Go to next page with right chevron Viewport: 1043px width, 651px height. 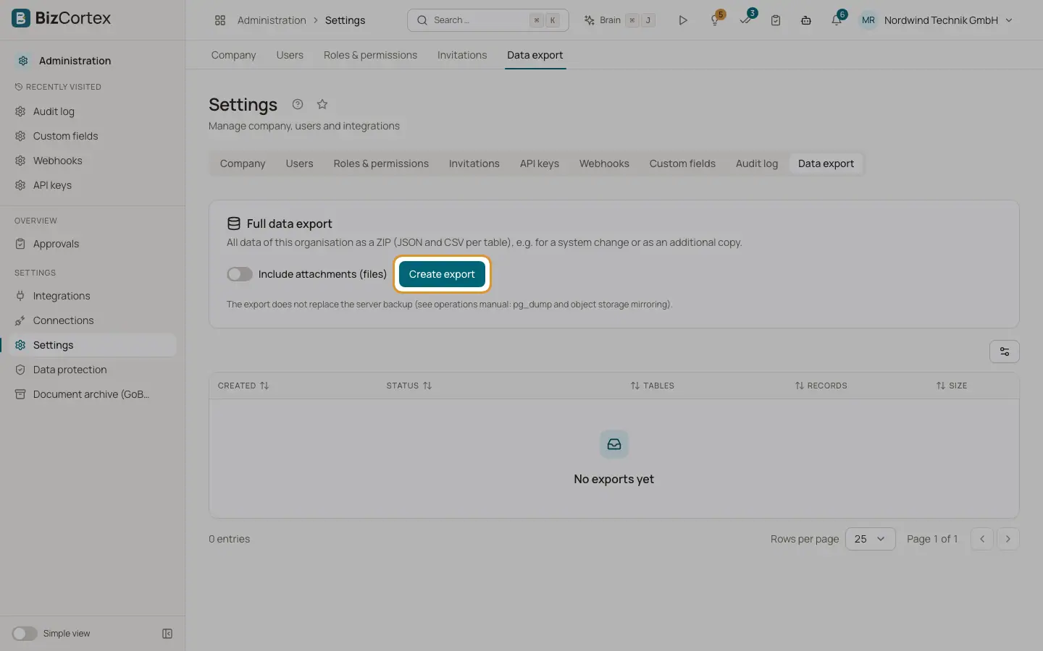(x=1008, y=539)
